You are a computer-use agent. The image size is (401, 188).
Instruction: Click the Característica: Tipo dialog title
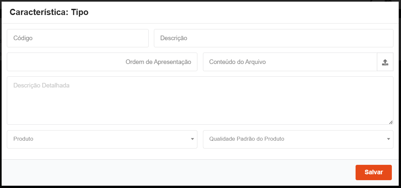pyautogui.click(x=49, y=12)
